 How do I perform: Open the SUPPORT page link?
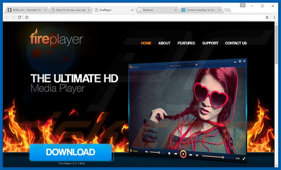tap(210, 43)
